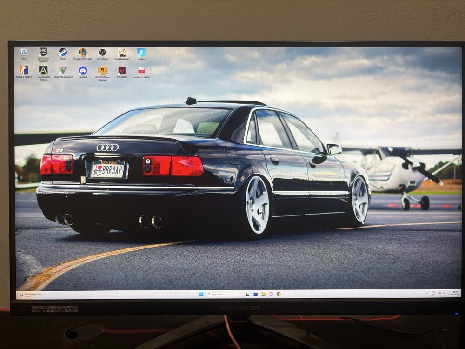Launch Epic Games Launcher shortcut
465x349 pixels.
[43, 54]
